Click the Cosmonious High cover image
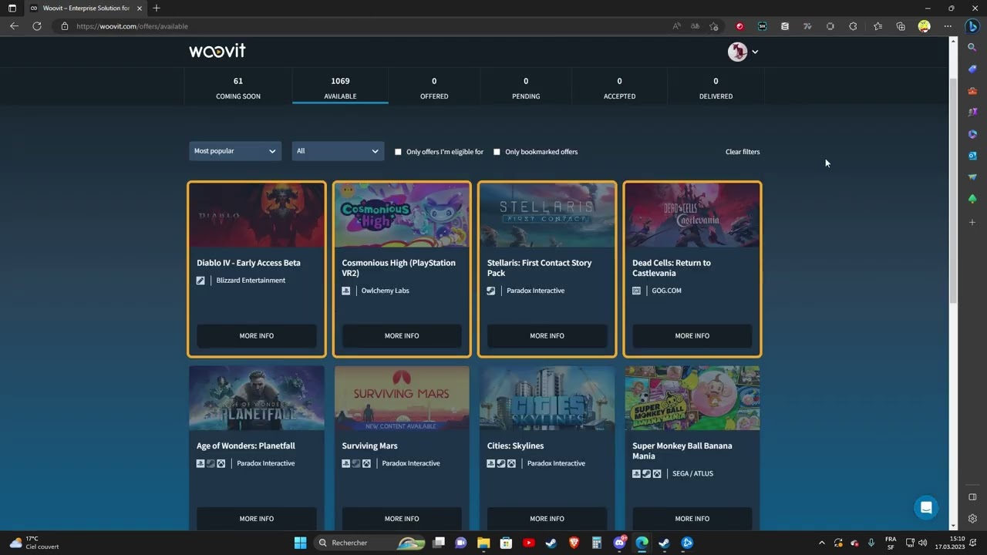987x555 pixels. (402, 215)
